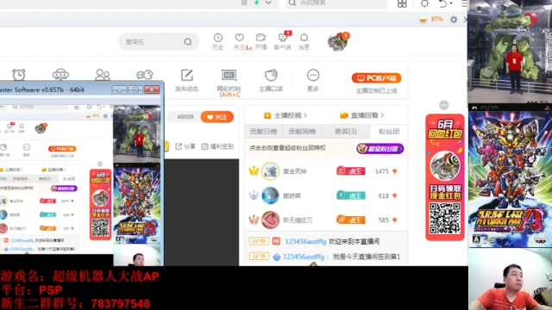Expand 主播投稿 section arrow

pyautogui.click(x=305, y=115)
